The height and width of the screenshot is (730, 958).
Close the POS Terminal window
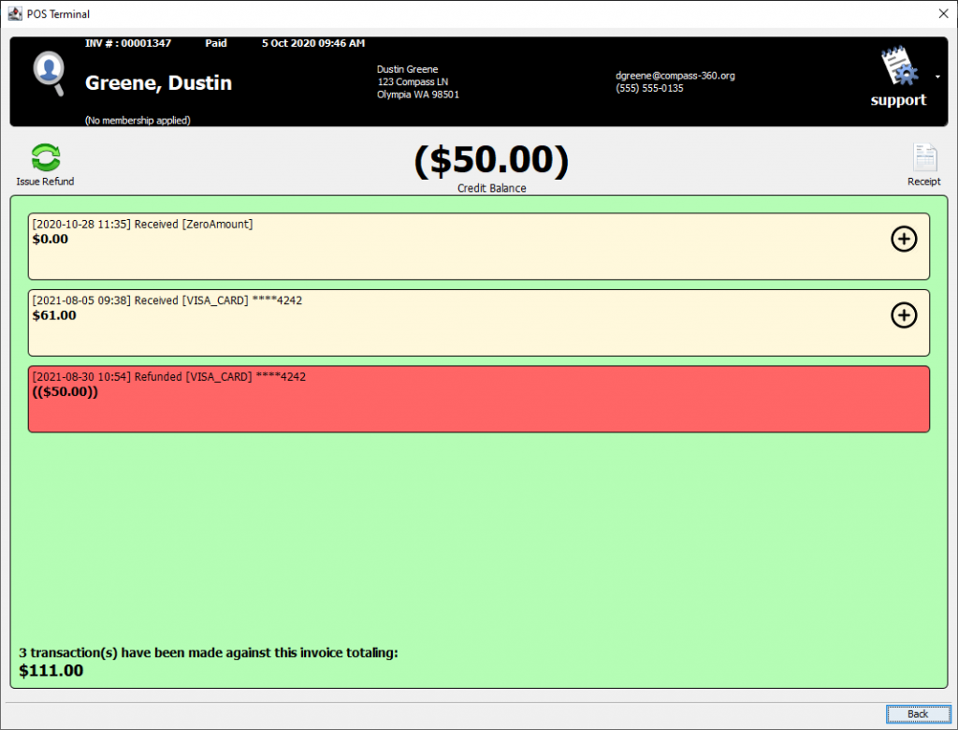[943, 13]
